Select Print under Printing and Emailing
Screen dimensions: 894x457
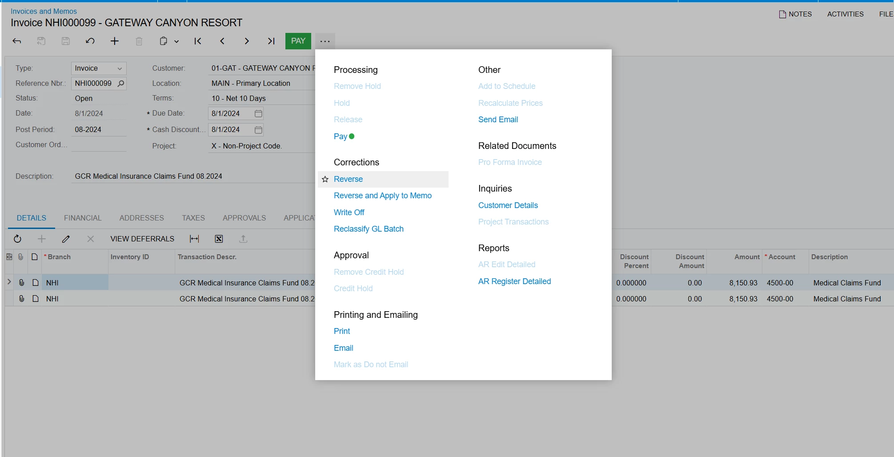342,331
